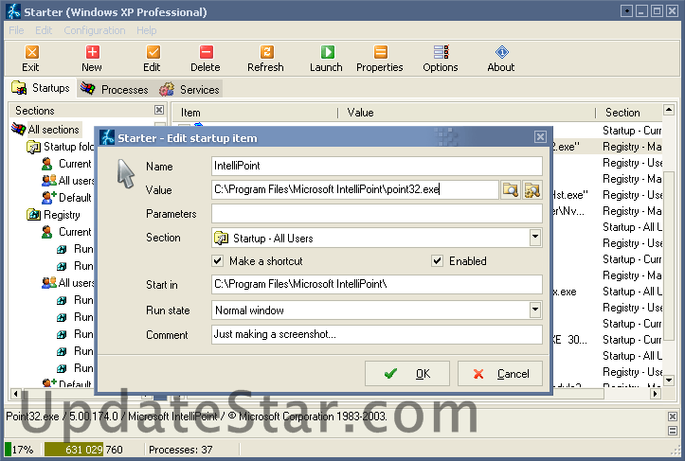Toggle the Enabled checkbox

[x=437, y=261]
